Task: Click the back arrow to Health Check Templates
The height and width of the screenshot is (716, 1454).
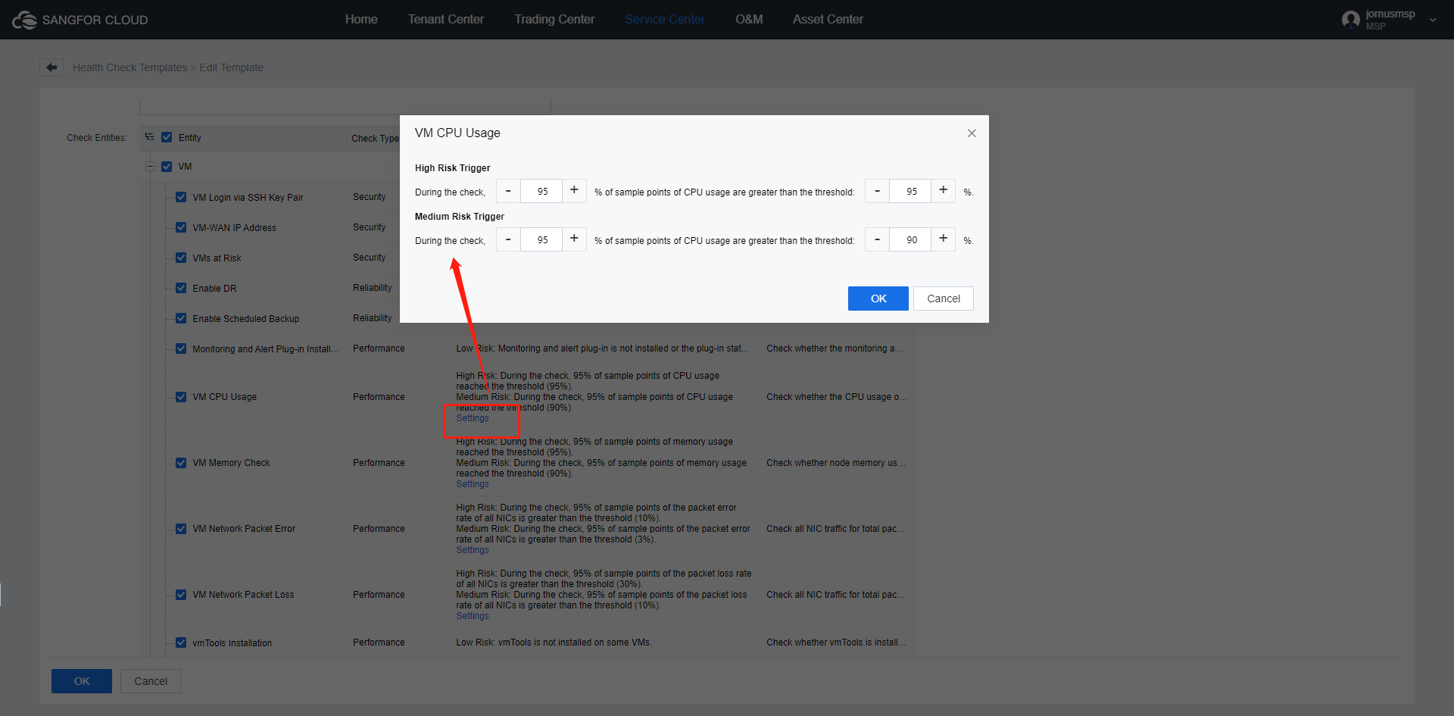Action: [x=51, y=67]
